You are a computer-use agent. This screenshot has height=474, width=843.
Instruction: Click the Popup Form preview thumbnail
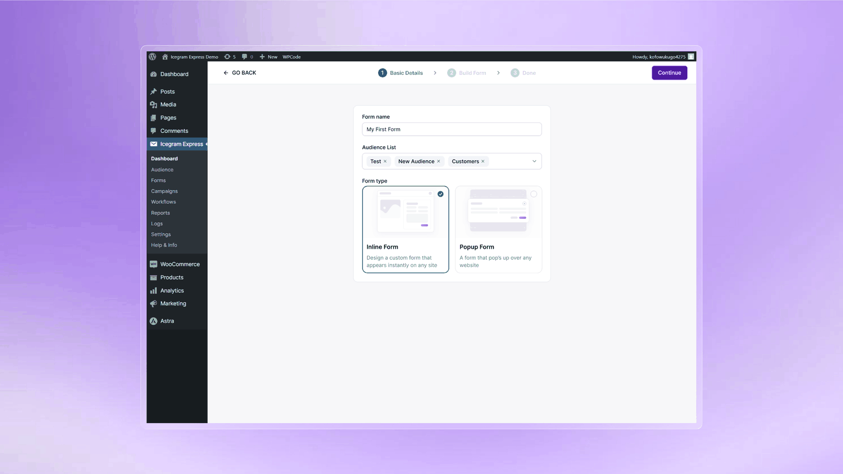click(498, 211)
